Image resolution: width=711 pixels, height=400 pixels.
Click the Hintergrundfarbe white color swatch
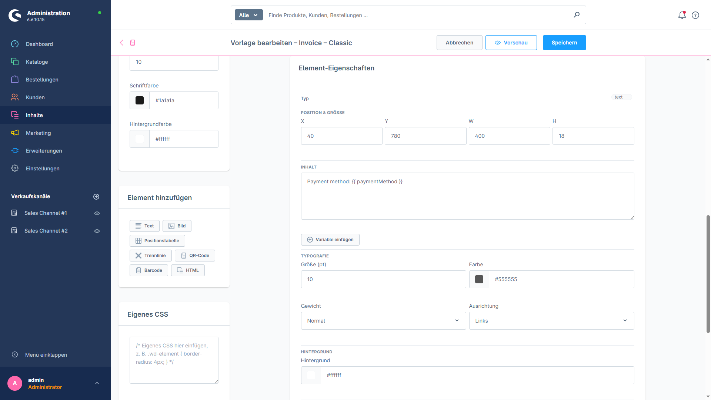point(140,139)
